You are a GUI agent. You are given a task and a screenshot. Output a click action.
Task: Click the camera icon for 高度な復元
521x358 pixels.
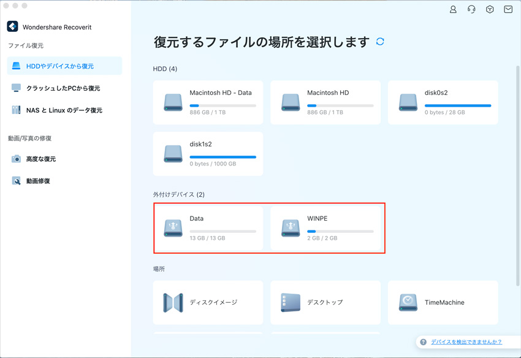(x=16, y=159)
